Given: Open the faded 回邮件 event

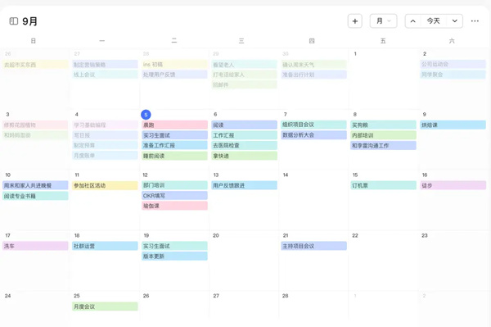Looking at the screenshot, I should click(x=244, y=84).
